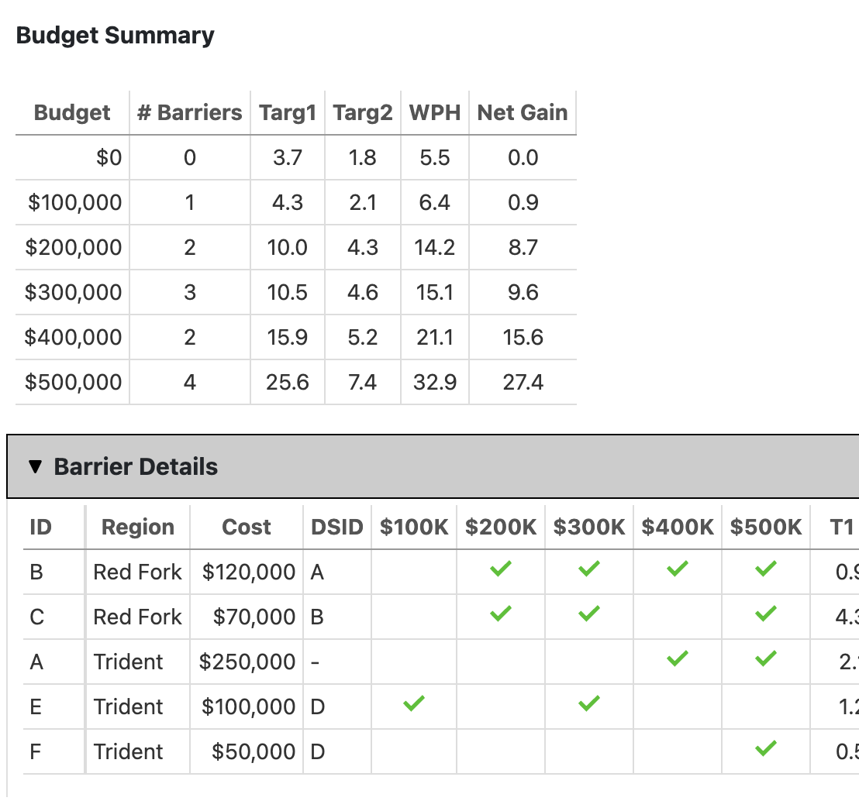Screen dimensions: 859x801
Task: Click barrier E checkmark in $100K column
Action: coord(414,703)
